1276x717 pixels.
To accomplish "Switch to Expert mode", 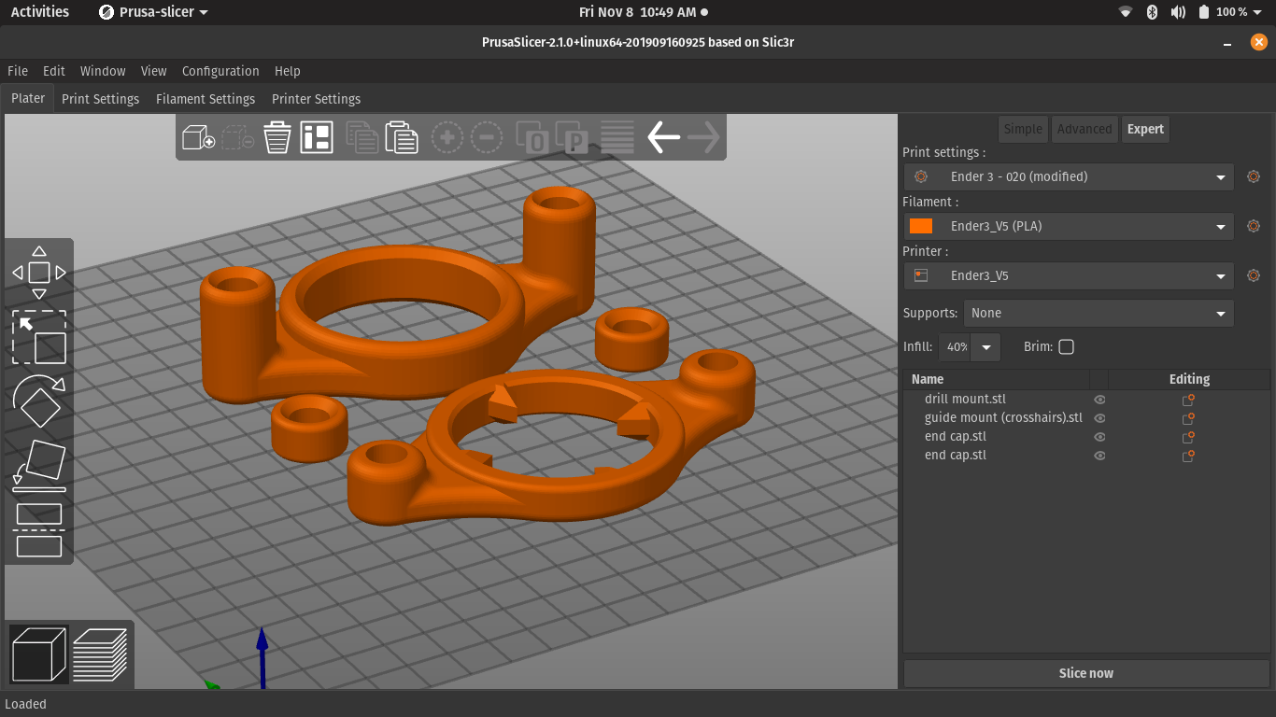I will tap(1145, 129).
